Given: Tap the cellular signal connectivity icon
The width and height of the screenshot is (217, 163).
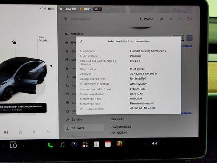Looking at the screenshot, I should click(x=189, y=19).
